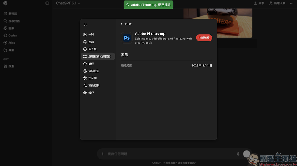Click the Adobe Photoshop title text

(x=150, y=34)
